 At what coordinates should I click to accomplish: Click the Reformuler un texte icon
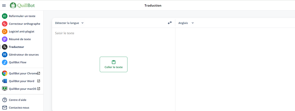5,16
